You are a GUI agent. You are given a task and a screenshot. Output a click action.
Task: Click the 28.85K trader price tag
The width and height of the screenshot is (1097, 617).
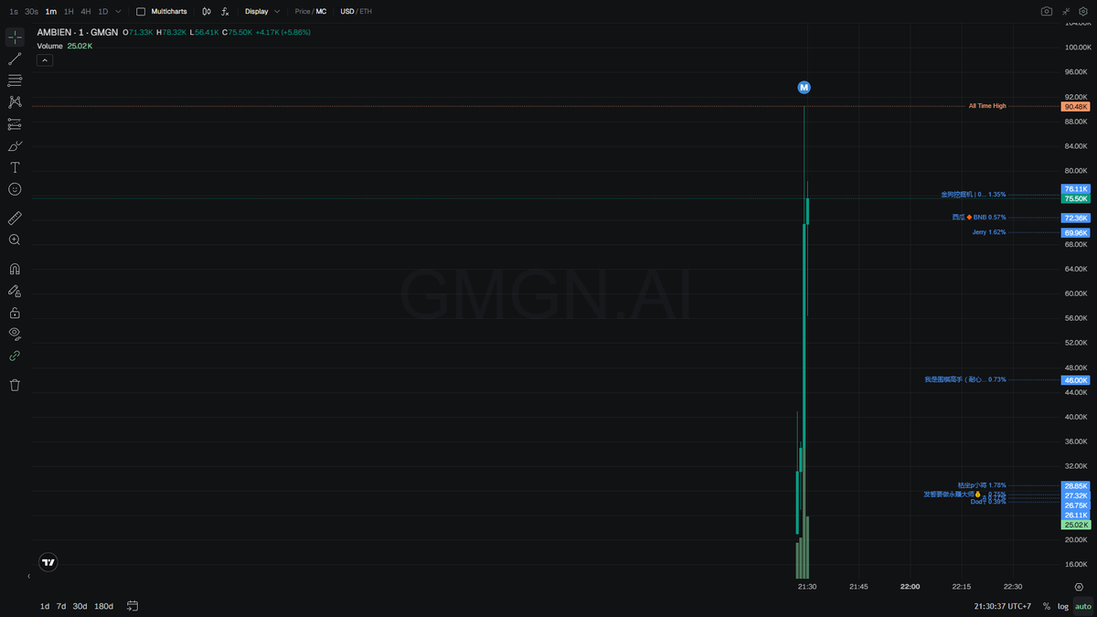tap(1076, 486)
